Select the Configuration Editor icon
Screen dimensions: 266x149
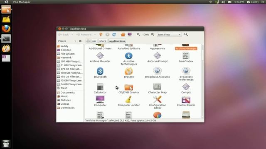pos(157,99)
